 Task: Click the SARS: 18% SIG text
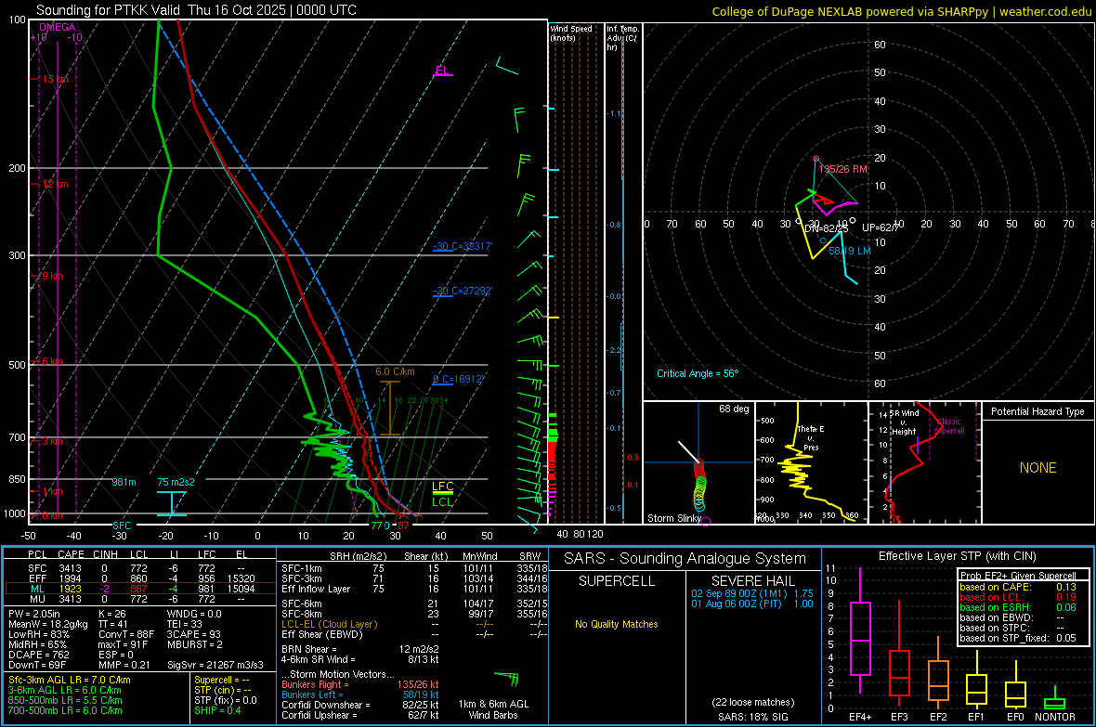[752, 717]
